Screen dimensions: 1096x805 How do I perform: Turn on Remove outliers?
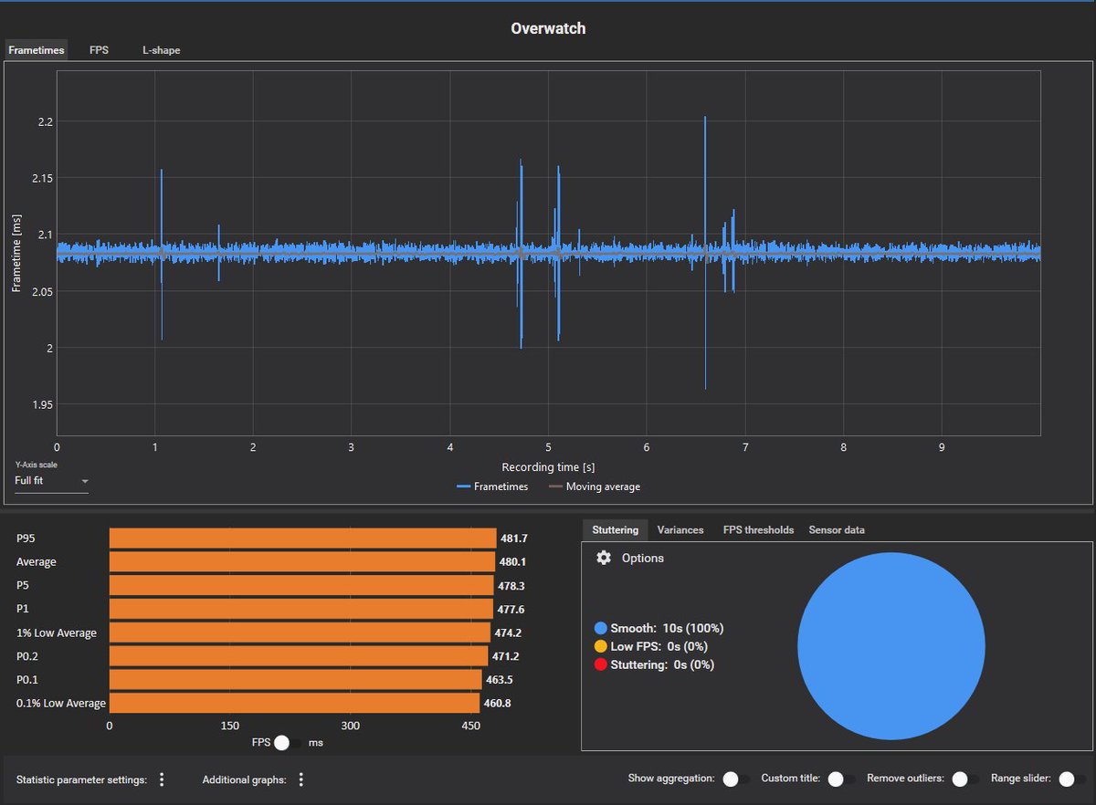(x=960, y=779)
